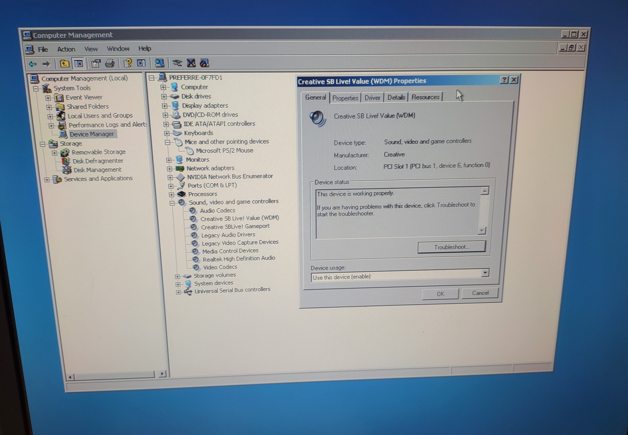Toggle the Show/Hide Console Tree button
The image size is (628, 435).
pos(78,63)
